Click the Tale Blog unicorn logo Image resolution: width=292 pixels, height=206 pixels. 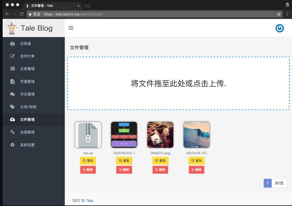point(12,28)
